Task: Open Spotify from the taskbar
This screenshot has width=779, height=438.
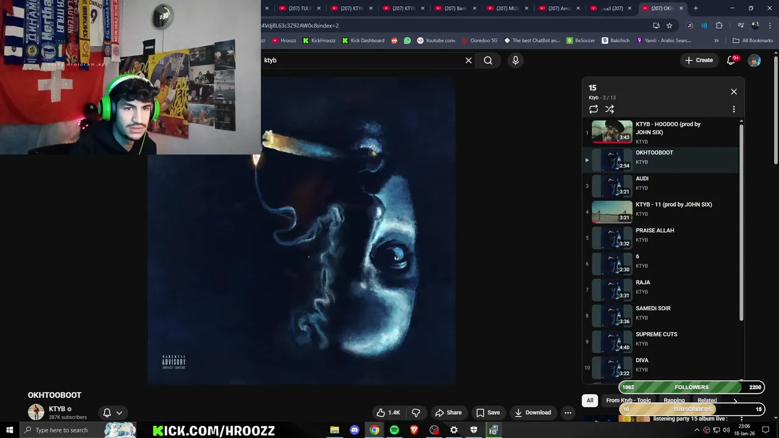Action: [x=394, y=430]
